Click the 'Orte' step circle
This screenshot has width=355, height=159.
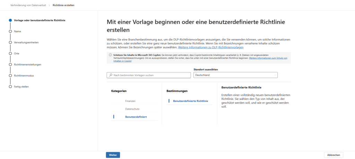point(10,53)
